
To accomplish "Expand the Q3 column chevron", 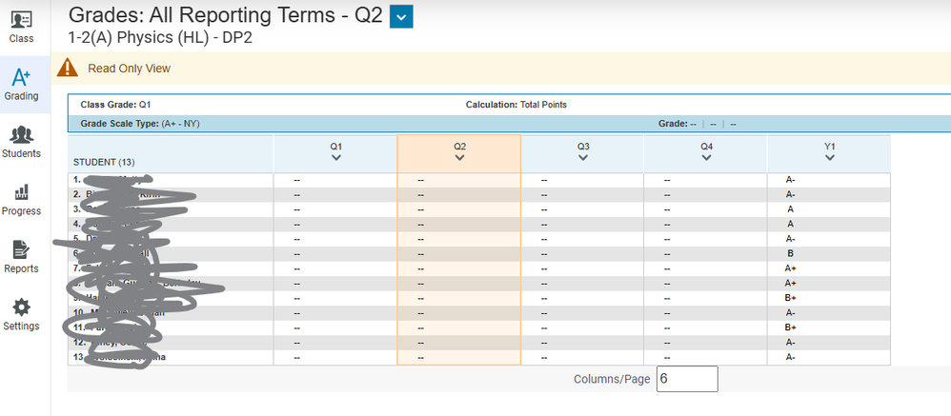I will pos(583,158).
